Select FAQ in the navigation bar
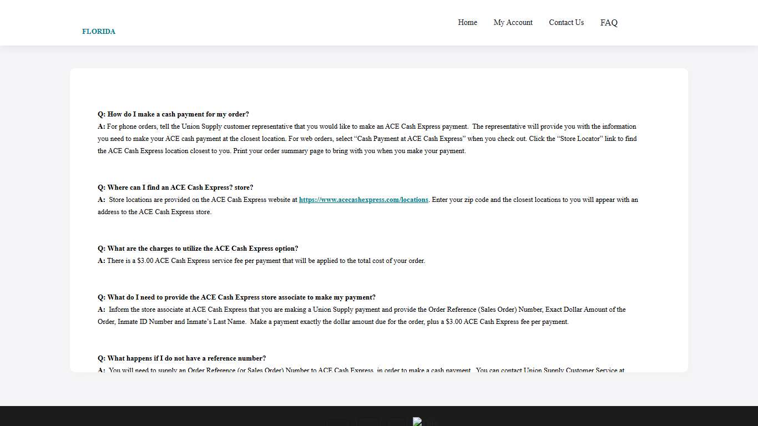758x426 pixels. (x=609, y=23)
